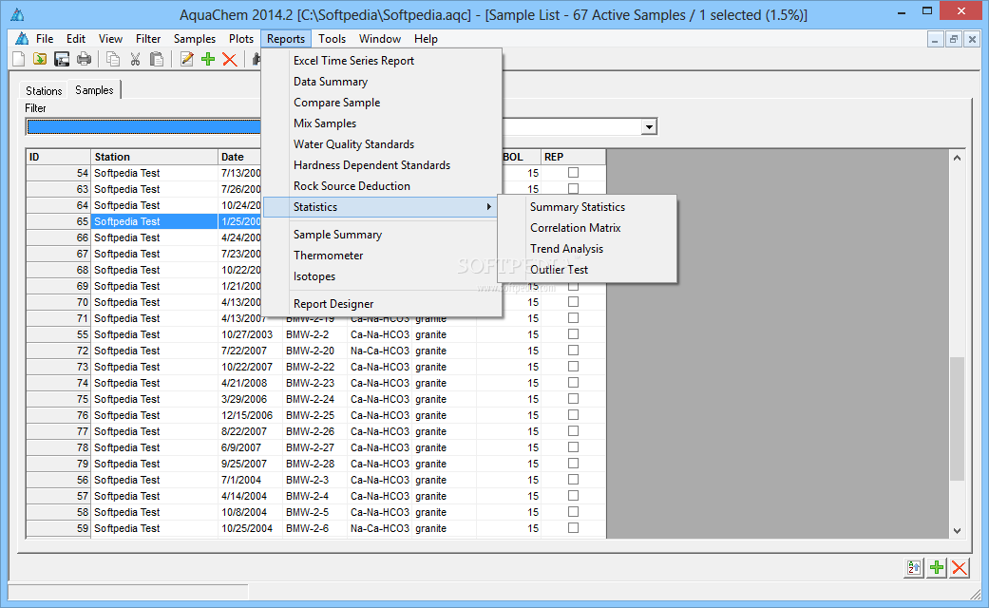Click the date 10/27/2003 cell
The width and height of the screenshot is (989, 608).
250,334
